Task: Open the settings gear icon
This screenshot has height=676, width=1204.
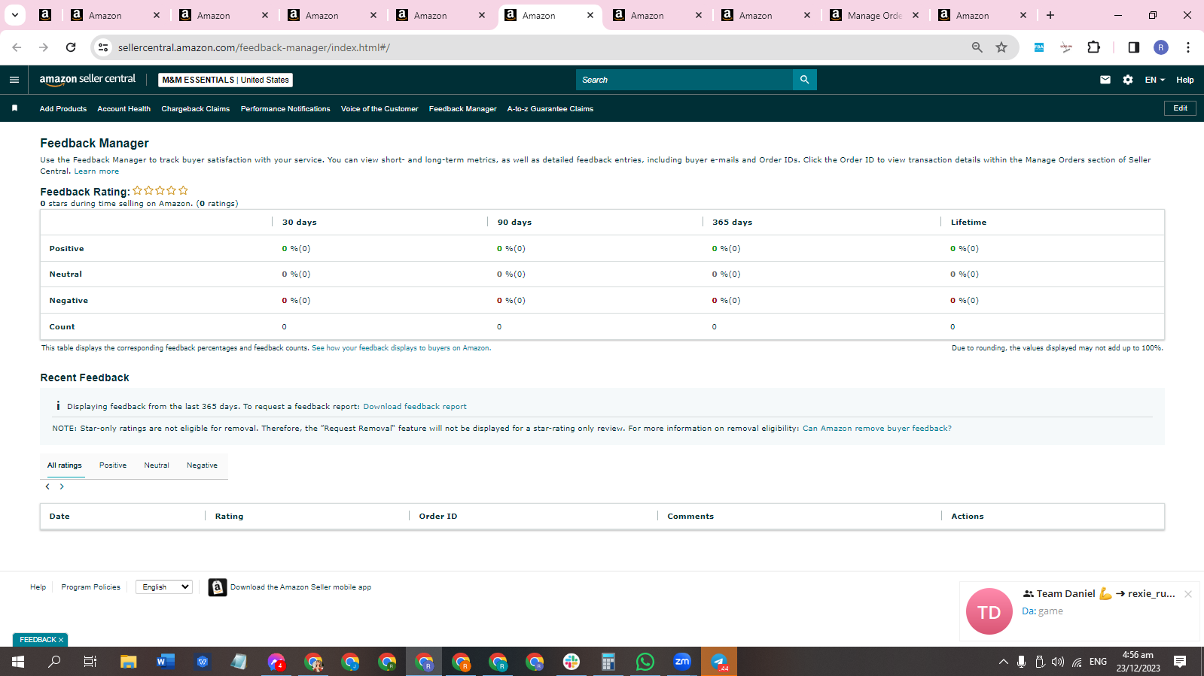Action: 1128,80
